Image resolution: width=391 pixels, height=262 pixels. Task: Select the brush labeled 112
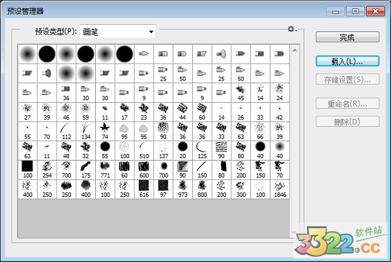coord(66,131)
